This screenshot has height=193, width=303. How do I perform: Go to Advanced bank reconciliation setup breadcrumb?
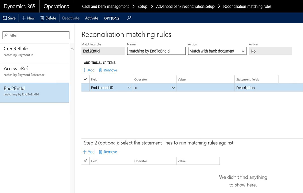pos(185,7)
